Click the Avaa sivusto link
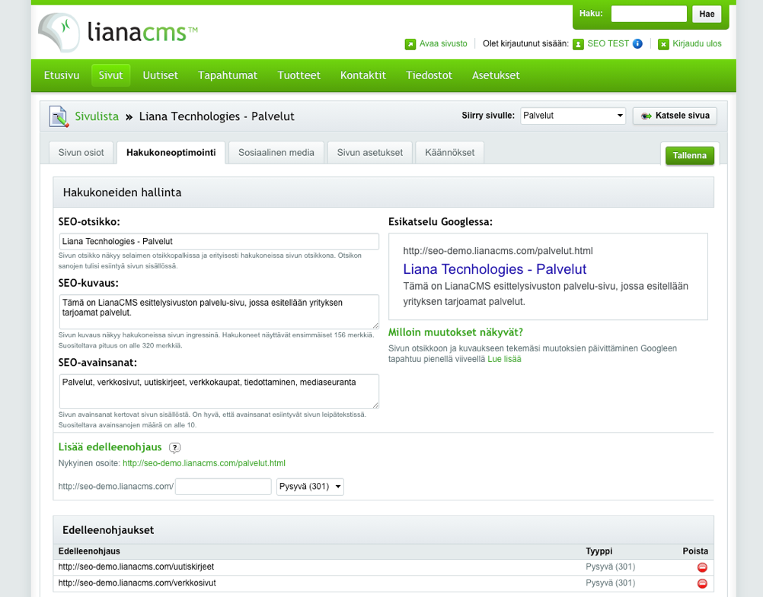763x597 pixels. click(x=443, y=44)
